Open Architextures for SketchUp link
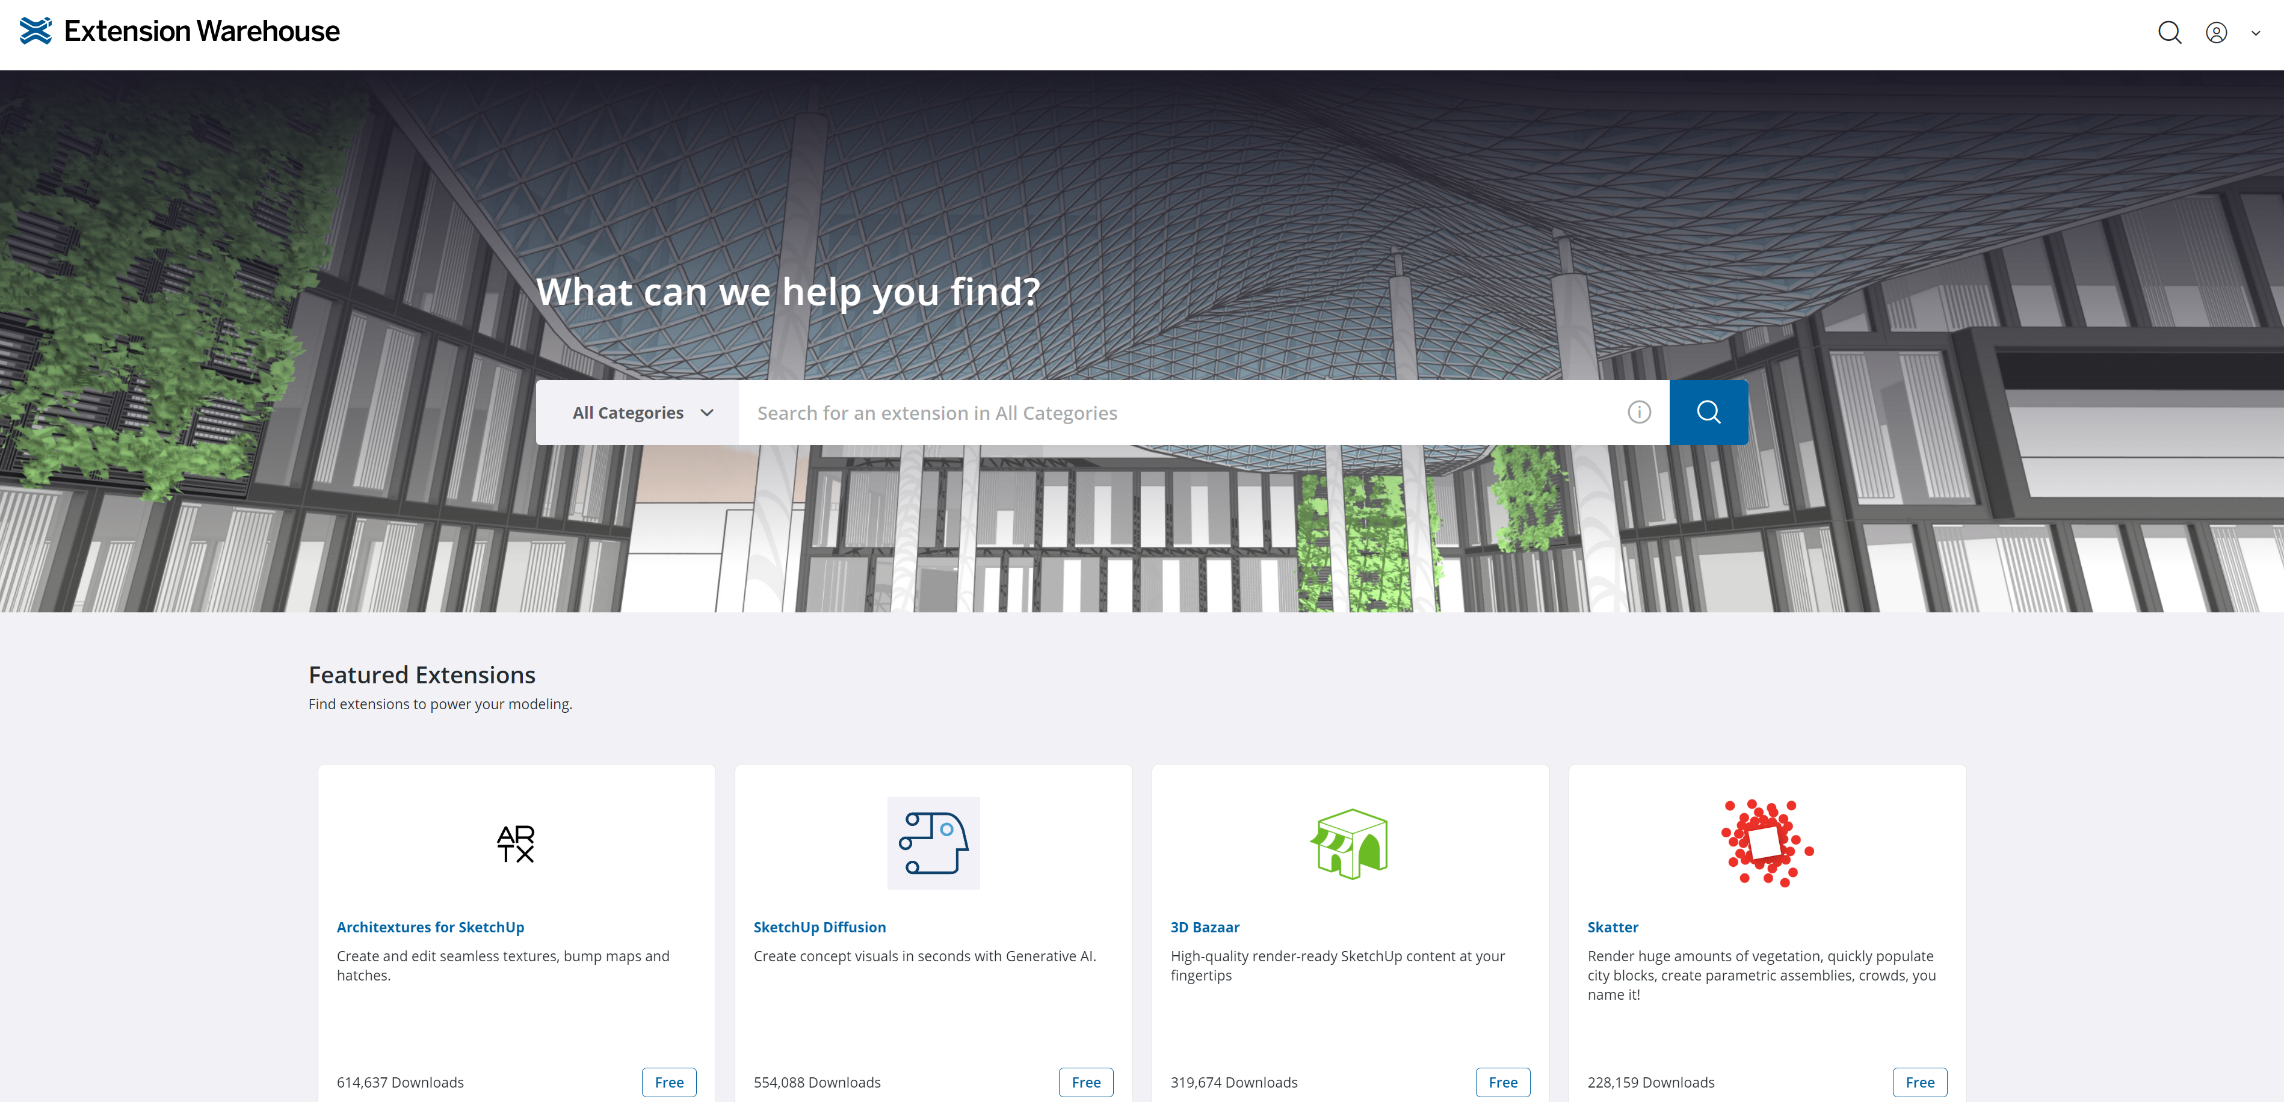This screenshot has width=2284, height=1102. click(x=430, y=926)
